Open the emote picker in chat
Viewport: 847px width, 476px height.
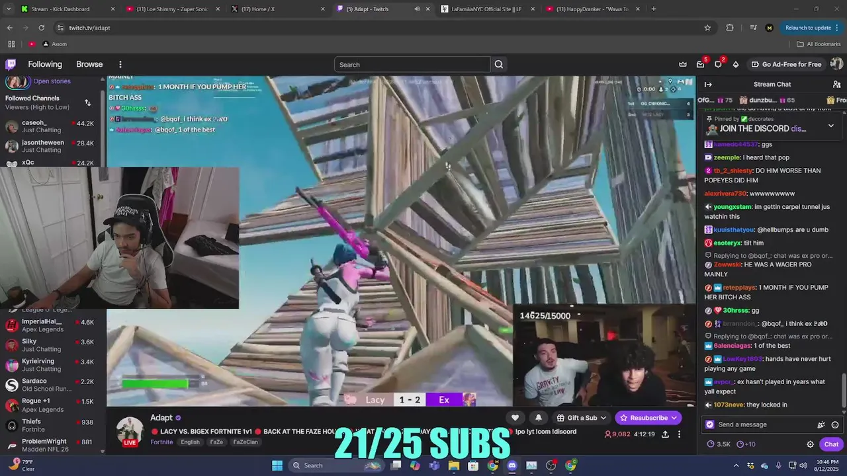point(835,424)
